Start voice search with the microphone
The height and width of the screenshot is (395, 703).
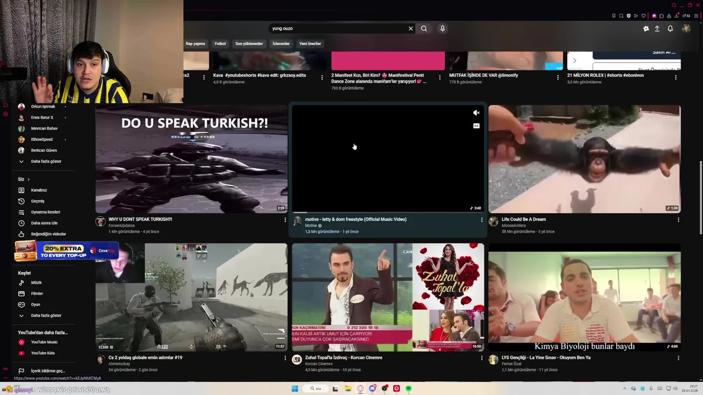442,29
